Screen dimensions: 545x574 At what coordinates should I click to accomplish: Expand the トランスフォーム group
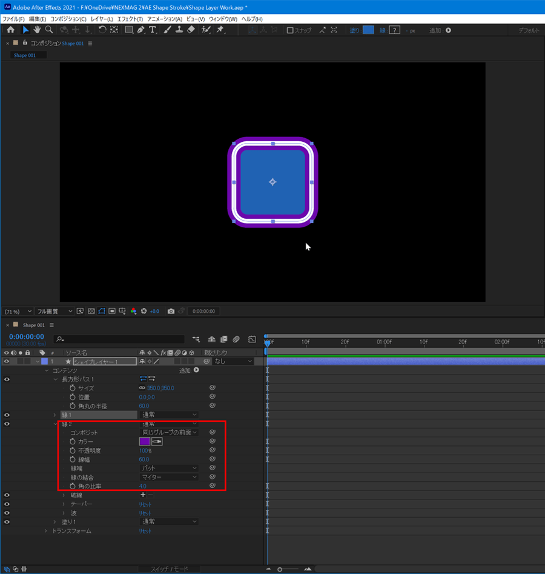[x=45, y=531]
